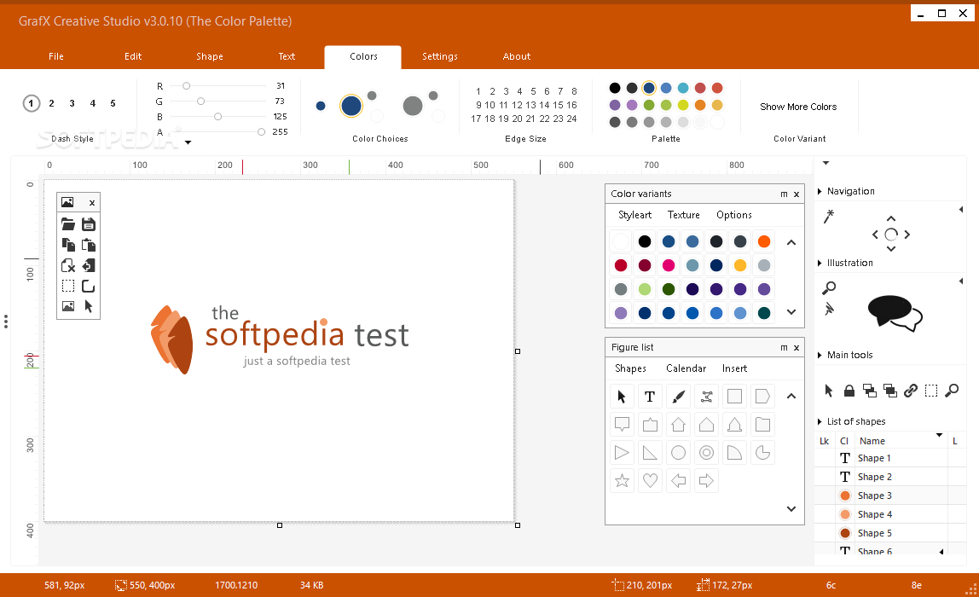Click the import arrow icon in toolbox

[89, 265]
